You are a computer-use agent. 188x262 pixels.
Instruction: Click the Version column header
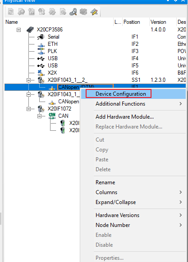pos(163,22)
